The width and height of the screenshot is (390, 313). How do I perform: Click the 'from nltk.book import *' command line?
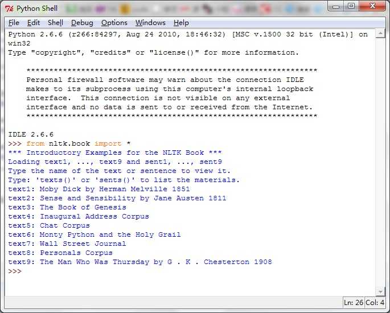69,143
